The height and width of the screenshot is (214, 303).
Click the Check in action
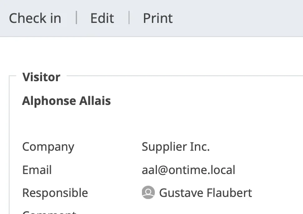pos(35,18)
